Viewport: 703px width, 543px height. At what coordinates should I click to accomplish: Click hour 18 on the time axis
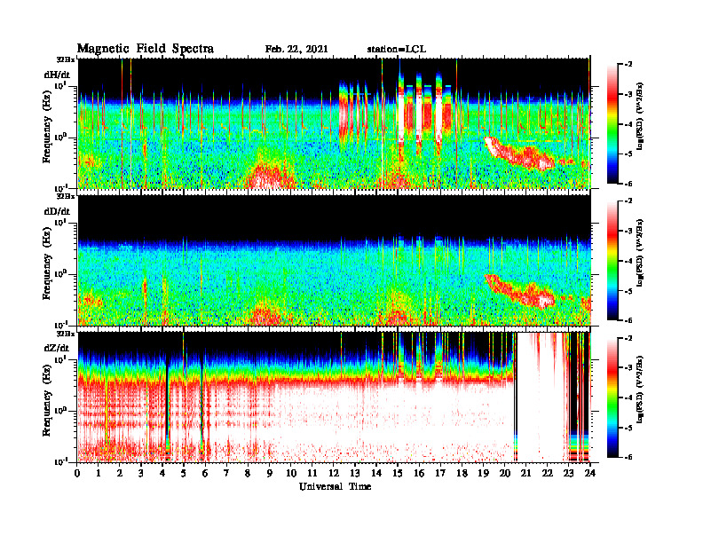tap(462, 474)
